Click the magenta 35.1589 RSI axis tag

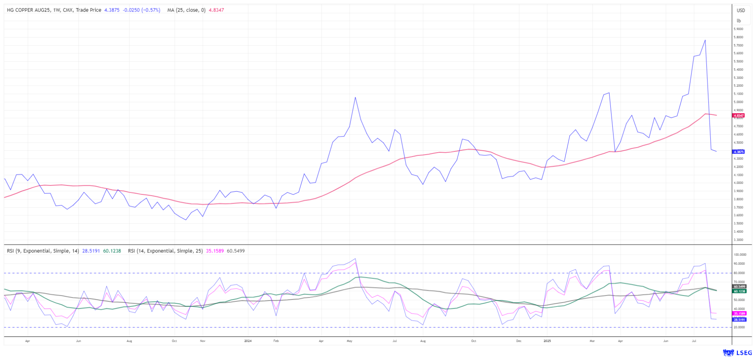pyautogui.click(x=739, y=314)
